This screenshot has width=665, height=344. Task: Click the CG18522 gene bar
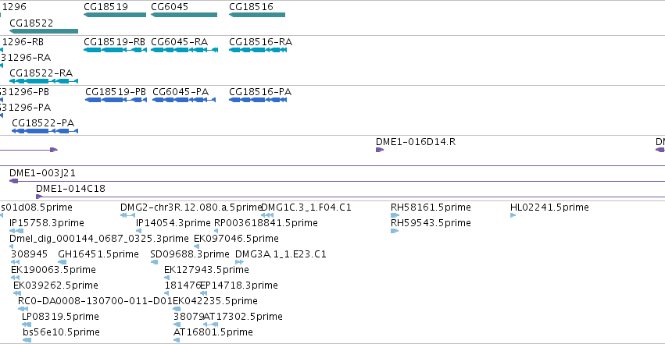(x=44, y=31)
